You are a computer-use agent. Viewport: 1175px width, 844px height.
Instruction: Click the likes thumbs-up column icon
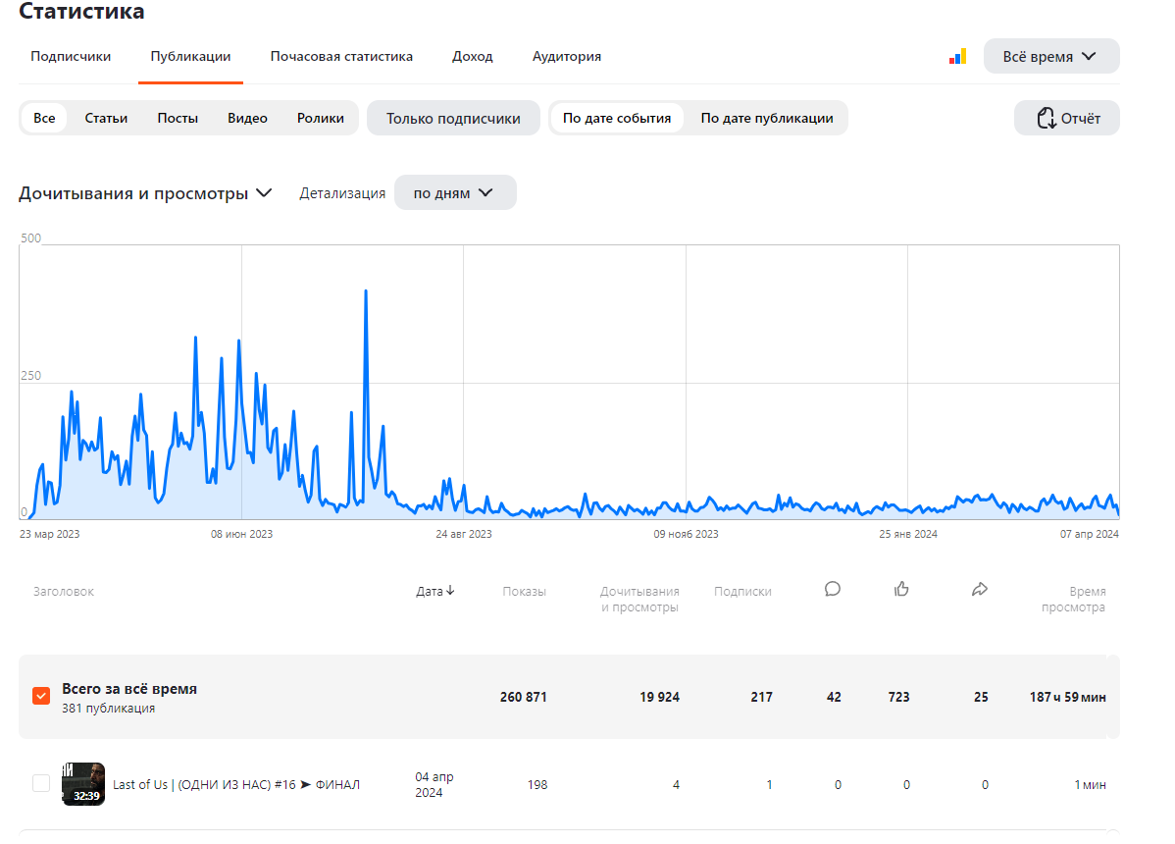point(901,589)
